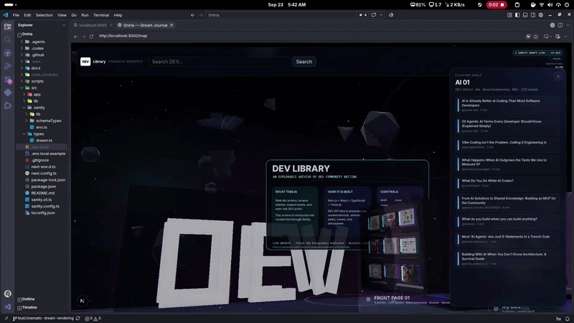The width and height of the screenshot is (574, 323).
Task: Open notifications bell in status bar
Action: pyautogui.click(x=567, y=319)
